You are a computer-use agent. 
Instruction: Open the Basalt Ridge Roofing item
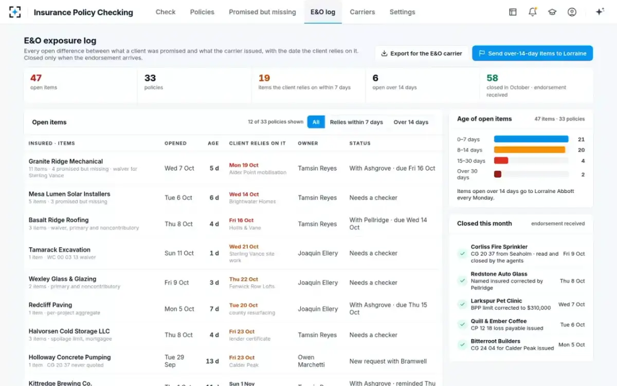(233, 224)
